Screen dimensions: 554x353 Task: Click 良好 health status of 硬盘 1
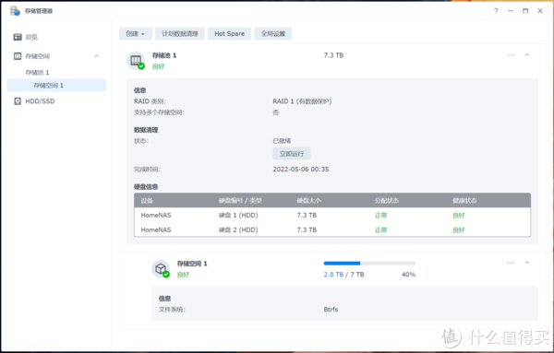click(459, 215)
